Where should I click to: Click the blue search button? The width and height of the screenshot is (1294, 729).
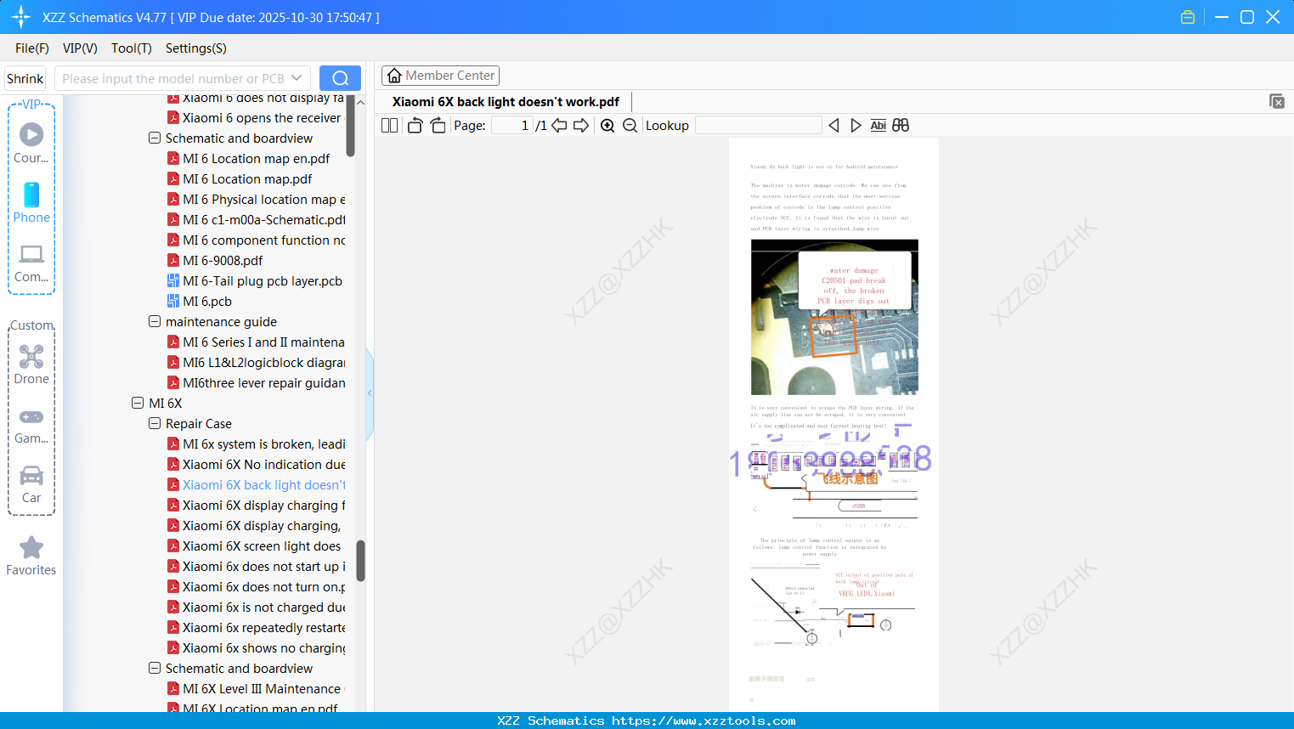tap(340, 78)
